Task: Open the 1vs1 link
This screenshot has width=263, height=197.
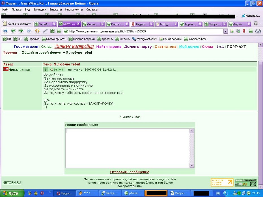Action: pyautogui.click(x=220, y=47)
